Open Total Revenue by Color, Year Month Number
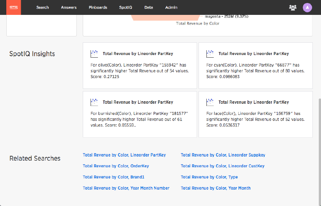The width and height of the screenshot is (321, 206). (x=126, y=188)
